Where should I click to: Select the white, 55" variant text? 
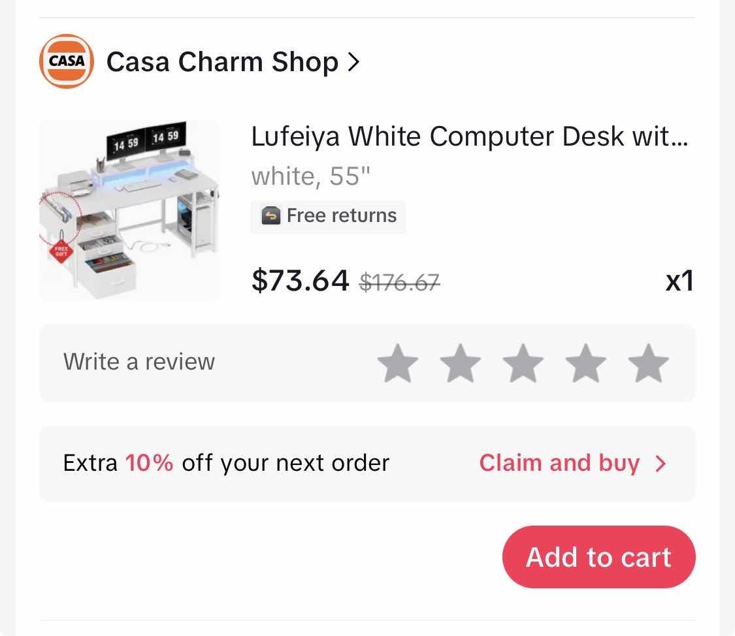click(311, 176)
